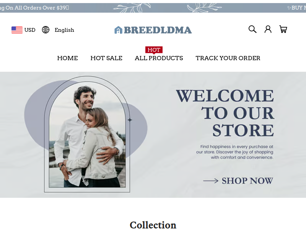View the shopping cart icon
306x230 pixels.
click(x=283, y=30)
